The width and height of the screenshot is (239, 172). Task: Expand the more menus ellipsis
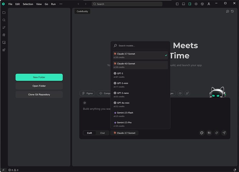click(x=61, y=4)
